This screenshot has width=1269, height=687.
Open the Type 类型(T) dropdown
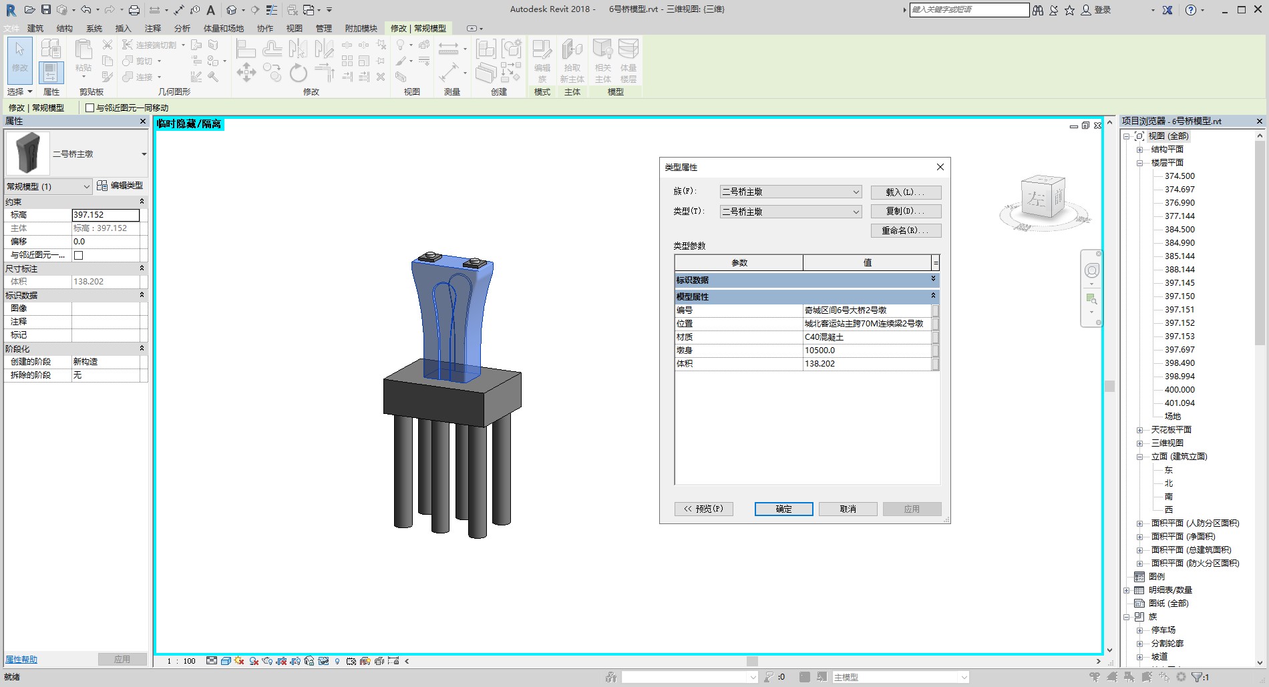coord(791,212)
